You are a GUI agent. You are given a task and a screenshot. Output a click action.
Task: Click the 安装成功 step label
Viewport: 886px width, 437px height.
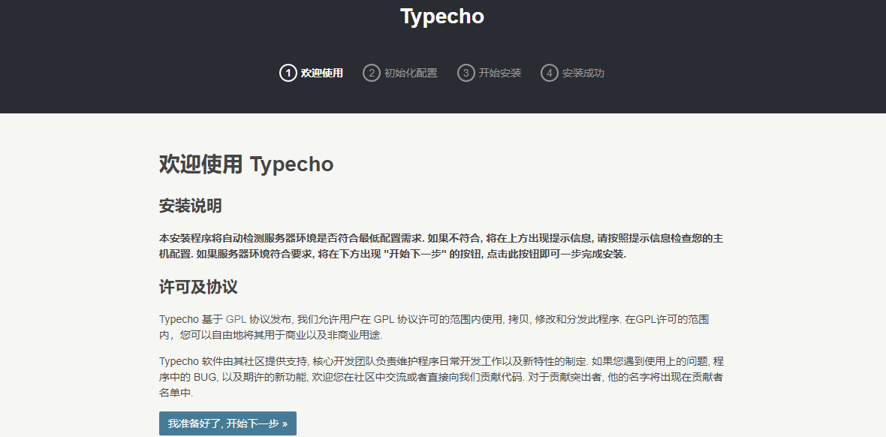pyautogui.click(x=583, y=73)
